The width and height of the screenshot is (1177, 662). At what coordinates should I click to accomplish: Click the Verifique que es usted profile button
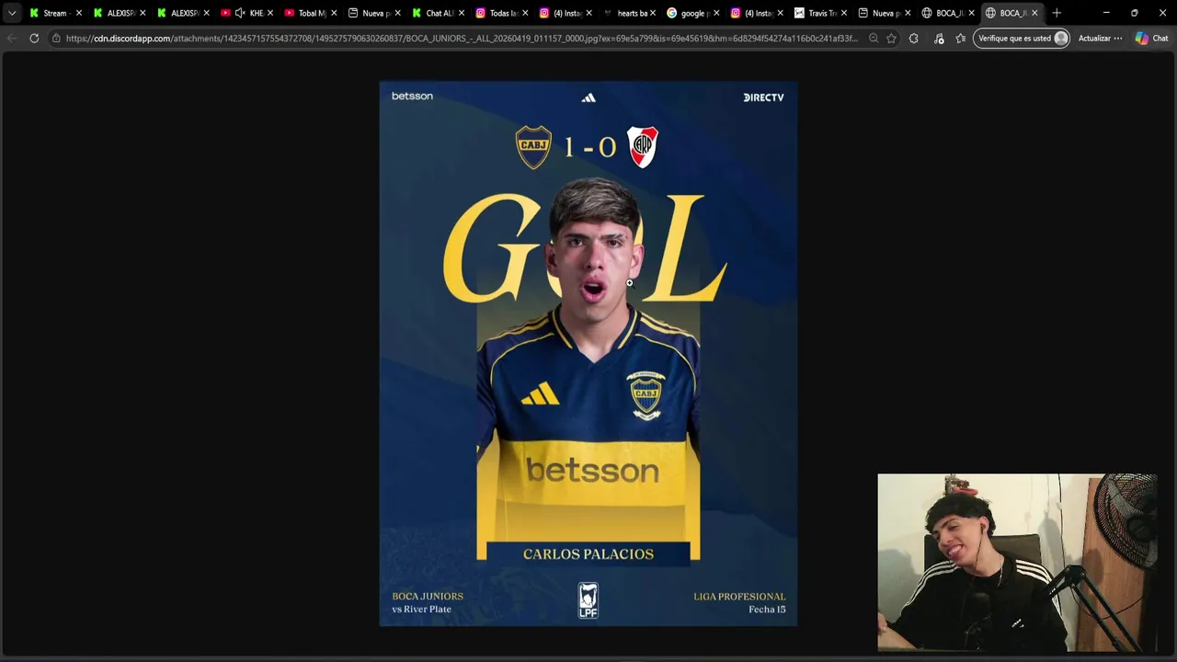click(1022, 39)
